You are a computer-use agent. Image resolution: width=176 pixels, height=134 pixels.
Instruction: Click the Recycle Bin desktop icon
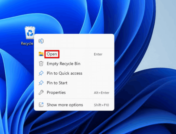click(x=29, y=33)
